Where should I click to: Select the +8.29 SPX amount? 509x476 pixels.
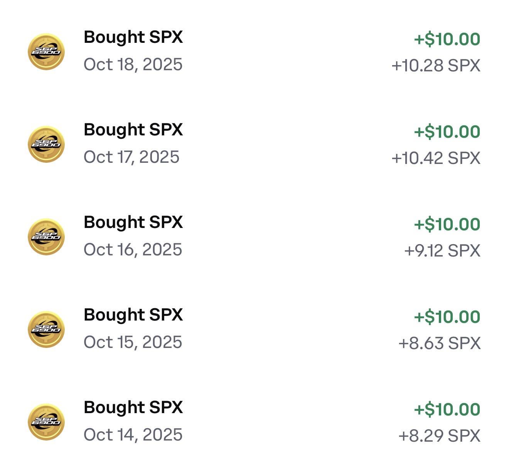coord(439,436)
